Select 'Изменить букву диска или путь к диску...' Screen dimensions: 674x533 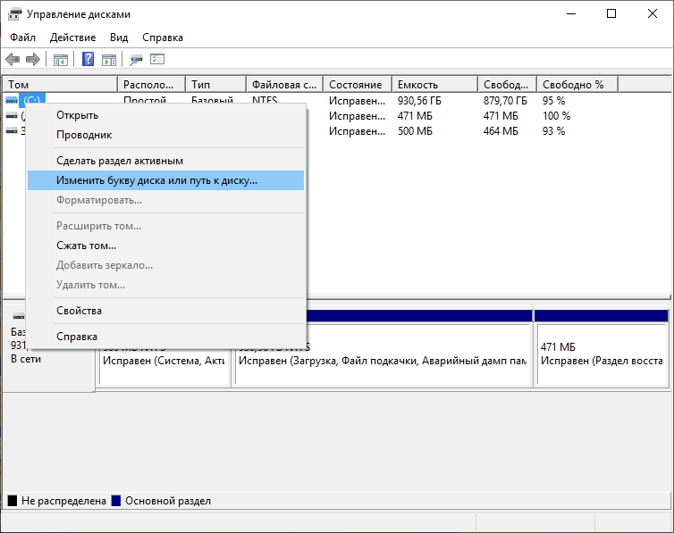165,180
